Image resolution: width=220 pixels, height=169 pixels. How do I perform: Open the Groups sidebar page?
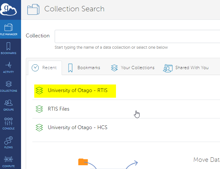coord(9,105)
